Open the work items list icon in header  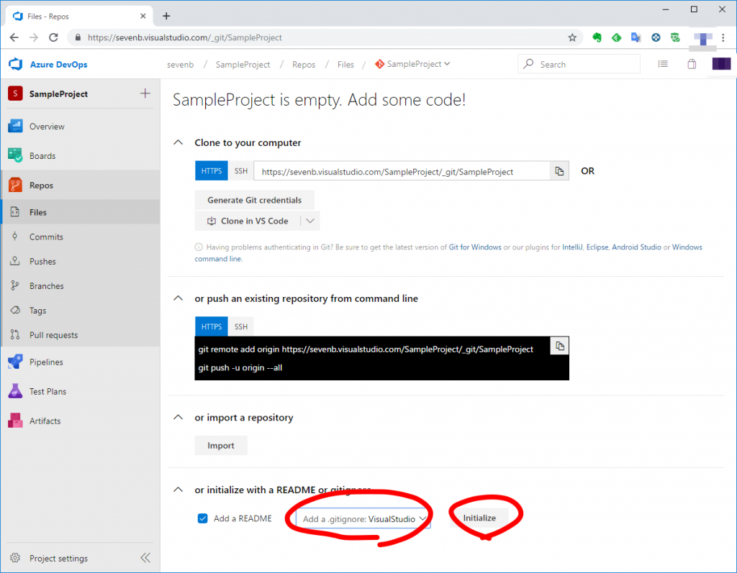663,64
